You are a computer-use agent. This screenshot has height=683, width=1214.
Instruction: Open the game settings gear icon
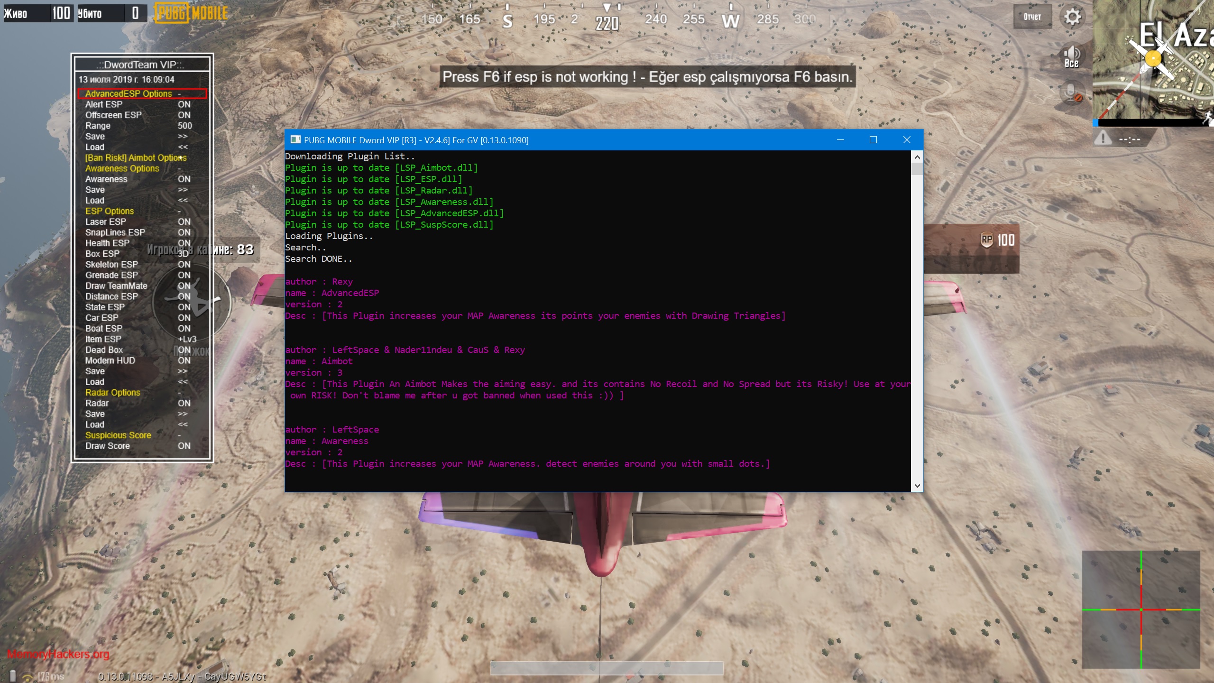(1073, 17)
